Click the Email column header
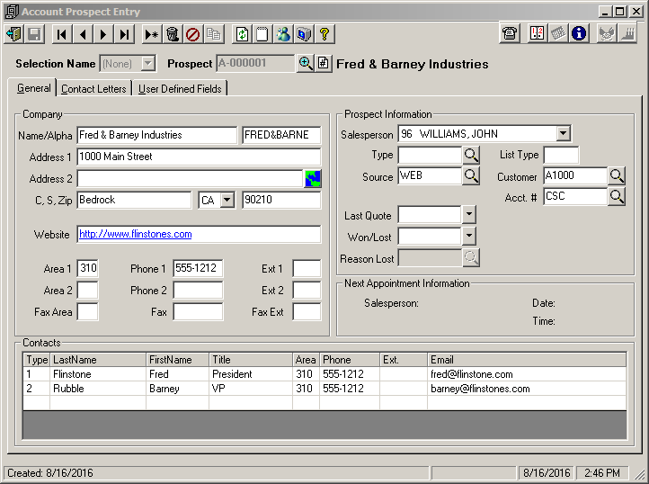Image resolution: width=649 pixels, height=484 pixels. pyautogui.click(x=527, y=360)
